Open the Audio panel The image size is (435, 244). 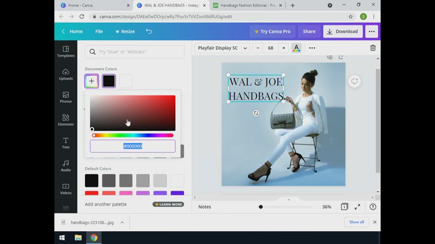(66, 166)
